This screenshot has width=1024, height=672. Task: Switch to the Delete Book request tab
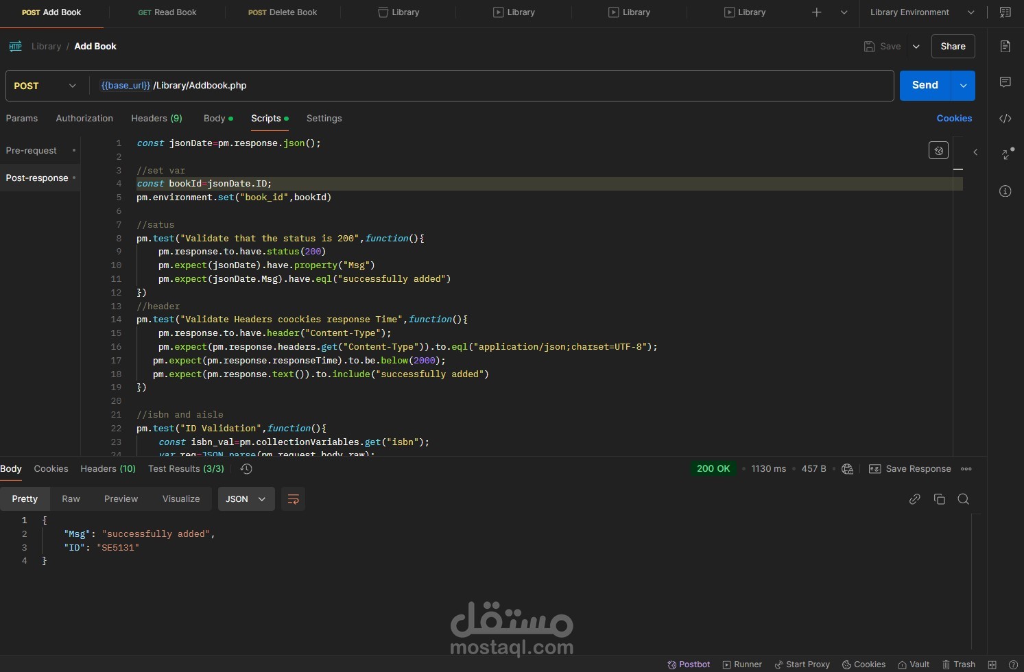283,12
